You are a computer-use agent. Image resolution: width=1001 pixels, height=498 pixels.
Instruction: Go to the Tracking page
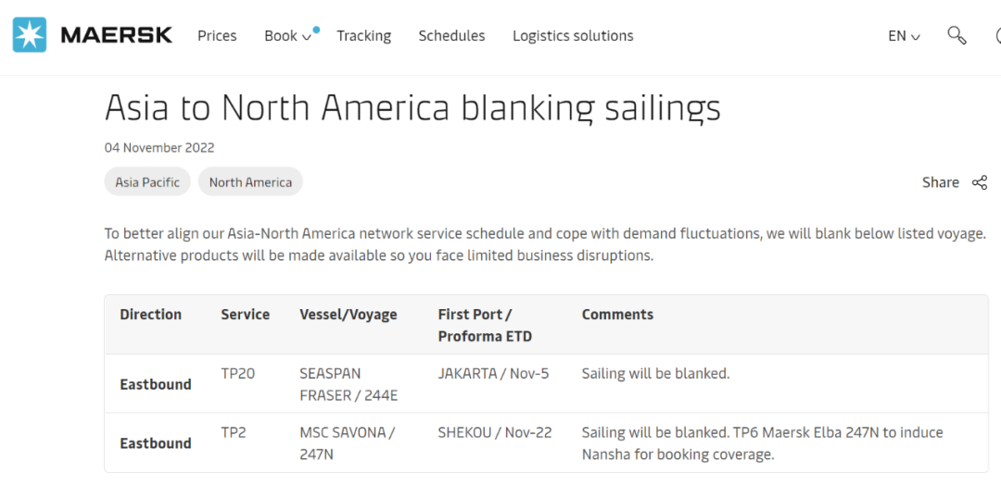[363, 36]
